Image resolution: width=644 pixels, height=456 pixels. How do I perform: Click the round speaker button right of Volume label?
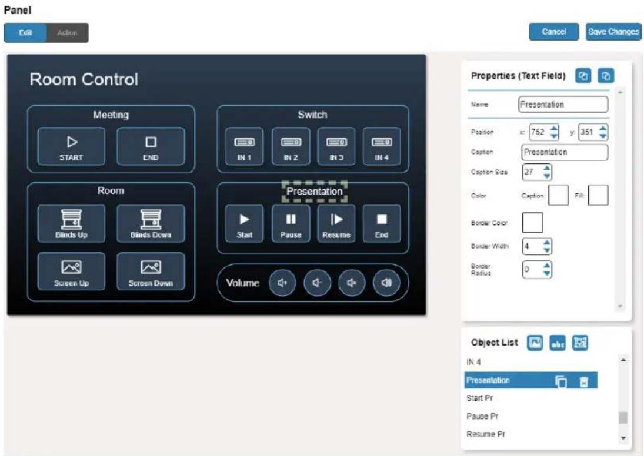[x=282, y=283]
